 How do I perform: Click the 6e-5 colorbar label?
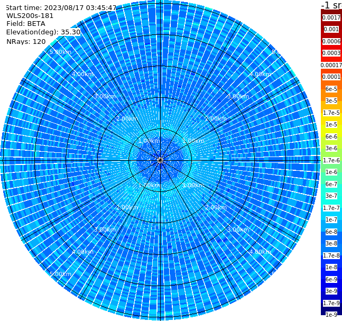(331, 89)
